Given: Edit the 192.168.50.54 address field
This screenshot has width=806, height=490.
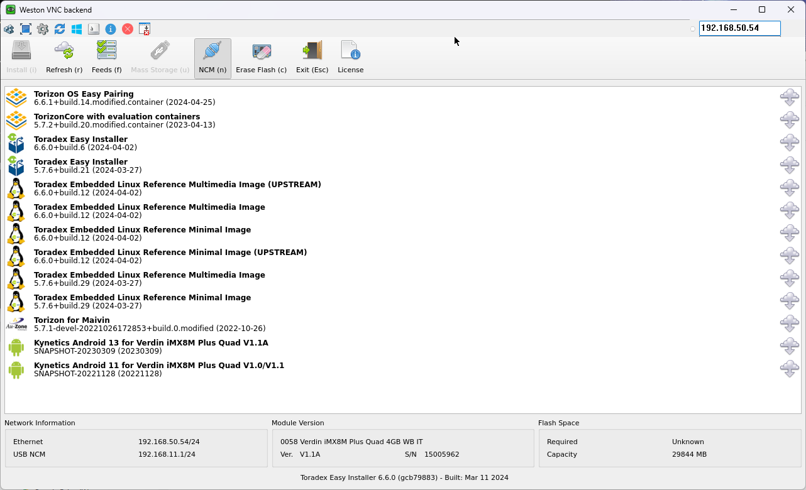Looking at the screenshot, I should (x=740, y=28).
